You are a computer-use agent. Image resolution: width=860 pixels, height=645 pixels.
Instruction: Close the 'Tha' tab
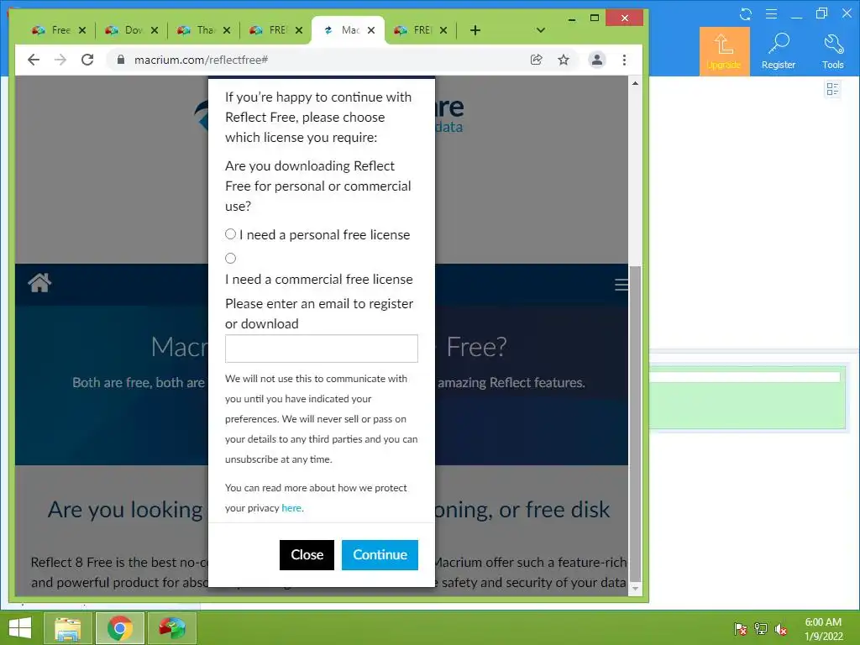click(227, 30)
